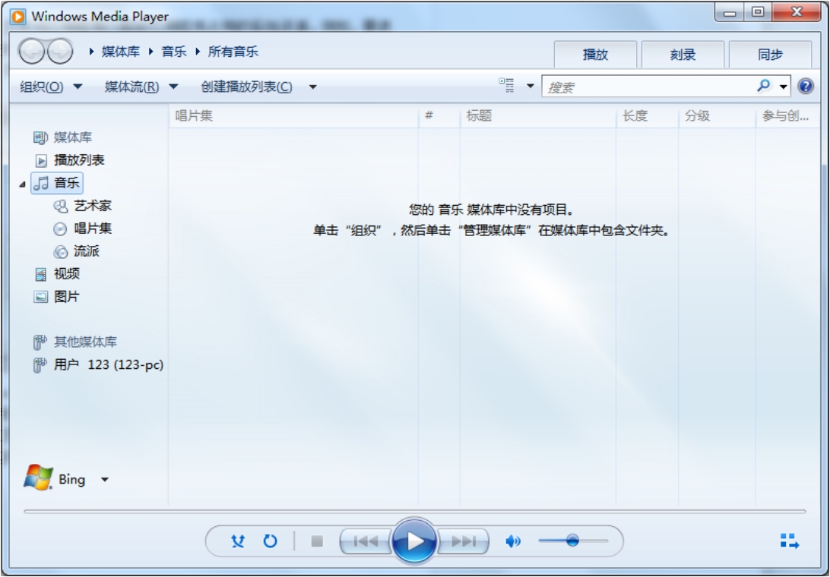
Task: Open the 流派 category
Action: pyautogui.click(x=76, y=251)
